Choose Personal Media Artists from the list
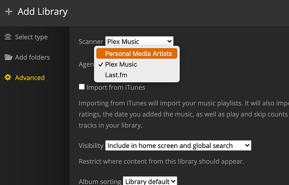The height and width of the screenshot is (185, 289). point(137,53)
